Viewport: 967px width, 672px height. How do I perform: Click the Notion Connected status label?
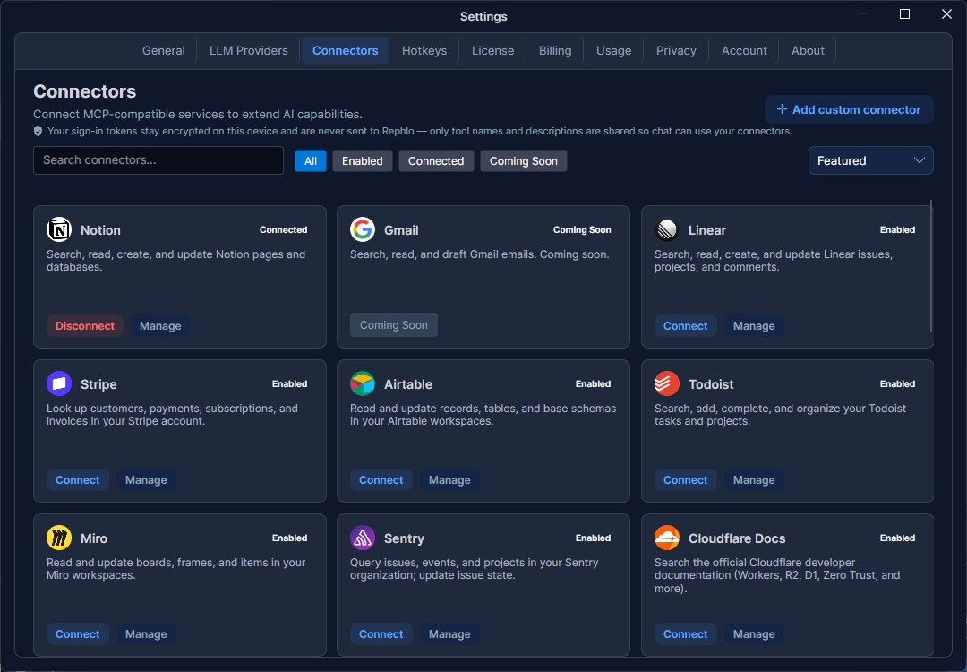283,229
